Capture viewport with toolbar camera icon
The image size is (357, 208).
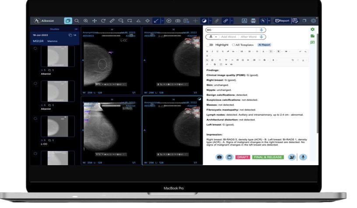[178, 21]
